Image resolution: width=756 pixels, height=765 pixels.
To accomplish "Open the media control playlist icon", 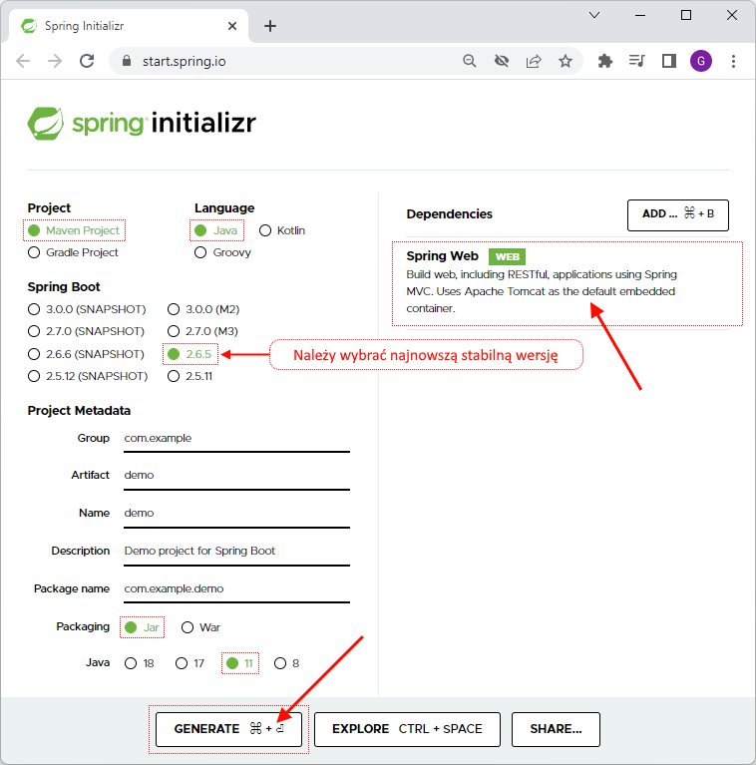I will pyautogui.click(x=637, y=61).
